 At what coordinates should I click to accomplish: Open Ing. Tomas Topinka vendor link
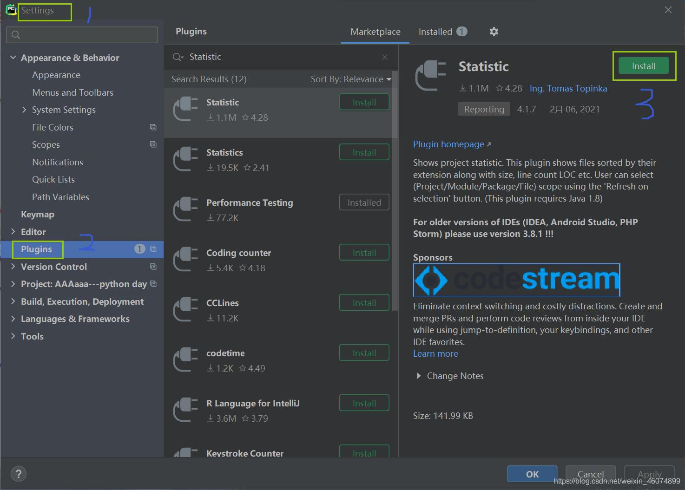click(568, 88)
